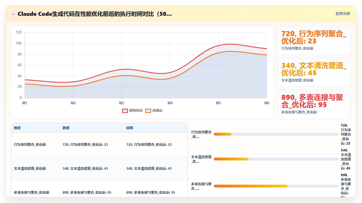Click the M1 label on the chart axis
This screenshot has width=362, height=203.
tap(25, 103)
